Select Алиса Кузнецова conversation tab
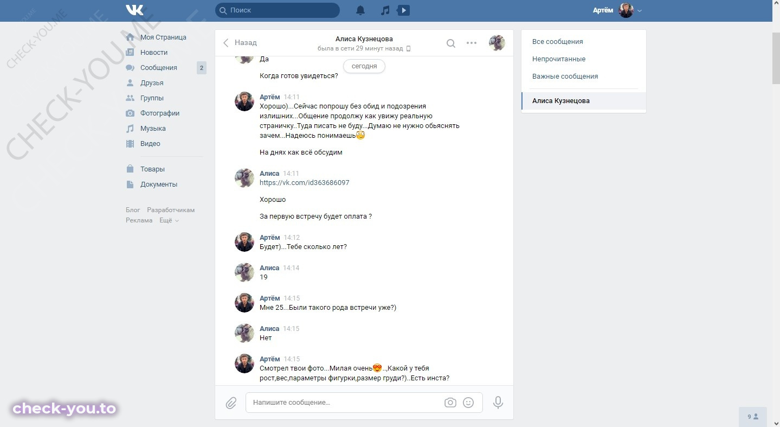Image resolution: width=780 pixels, height=427 pixels. point(584,101)
